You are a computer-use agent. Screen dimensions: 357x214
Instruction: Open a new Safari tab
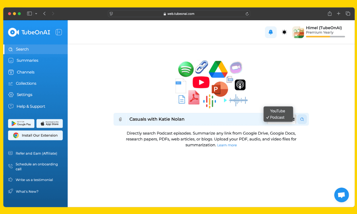point(339,14)
